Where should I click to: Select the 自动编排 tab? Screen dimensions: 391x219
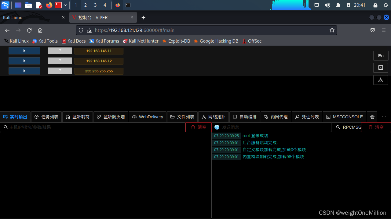(x=245, y=117)
